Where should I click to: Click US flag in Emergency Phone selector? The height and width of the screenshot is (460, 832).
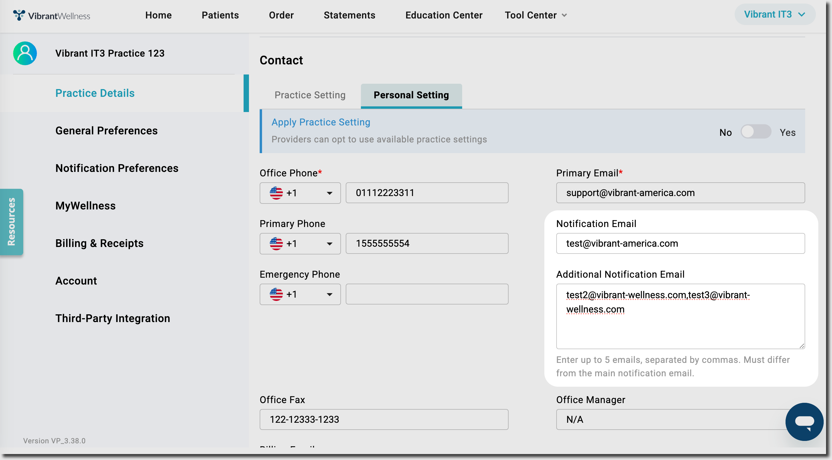pos(276,294)
